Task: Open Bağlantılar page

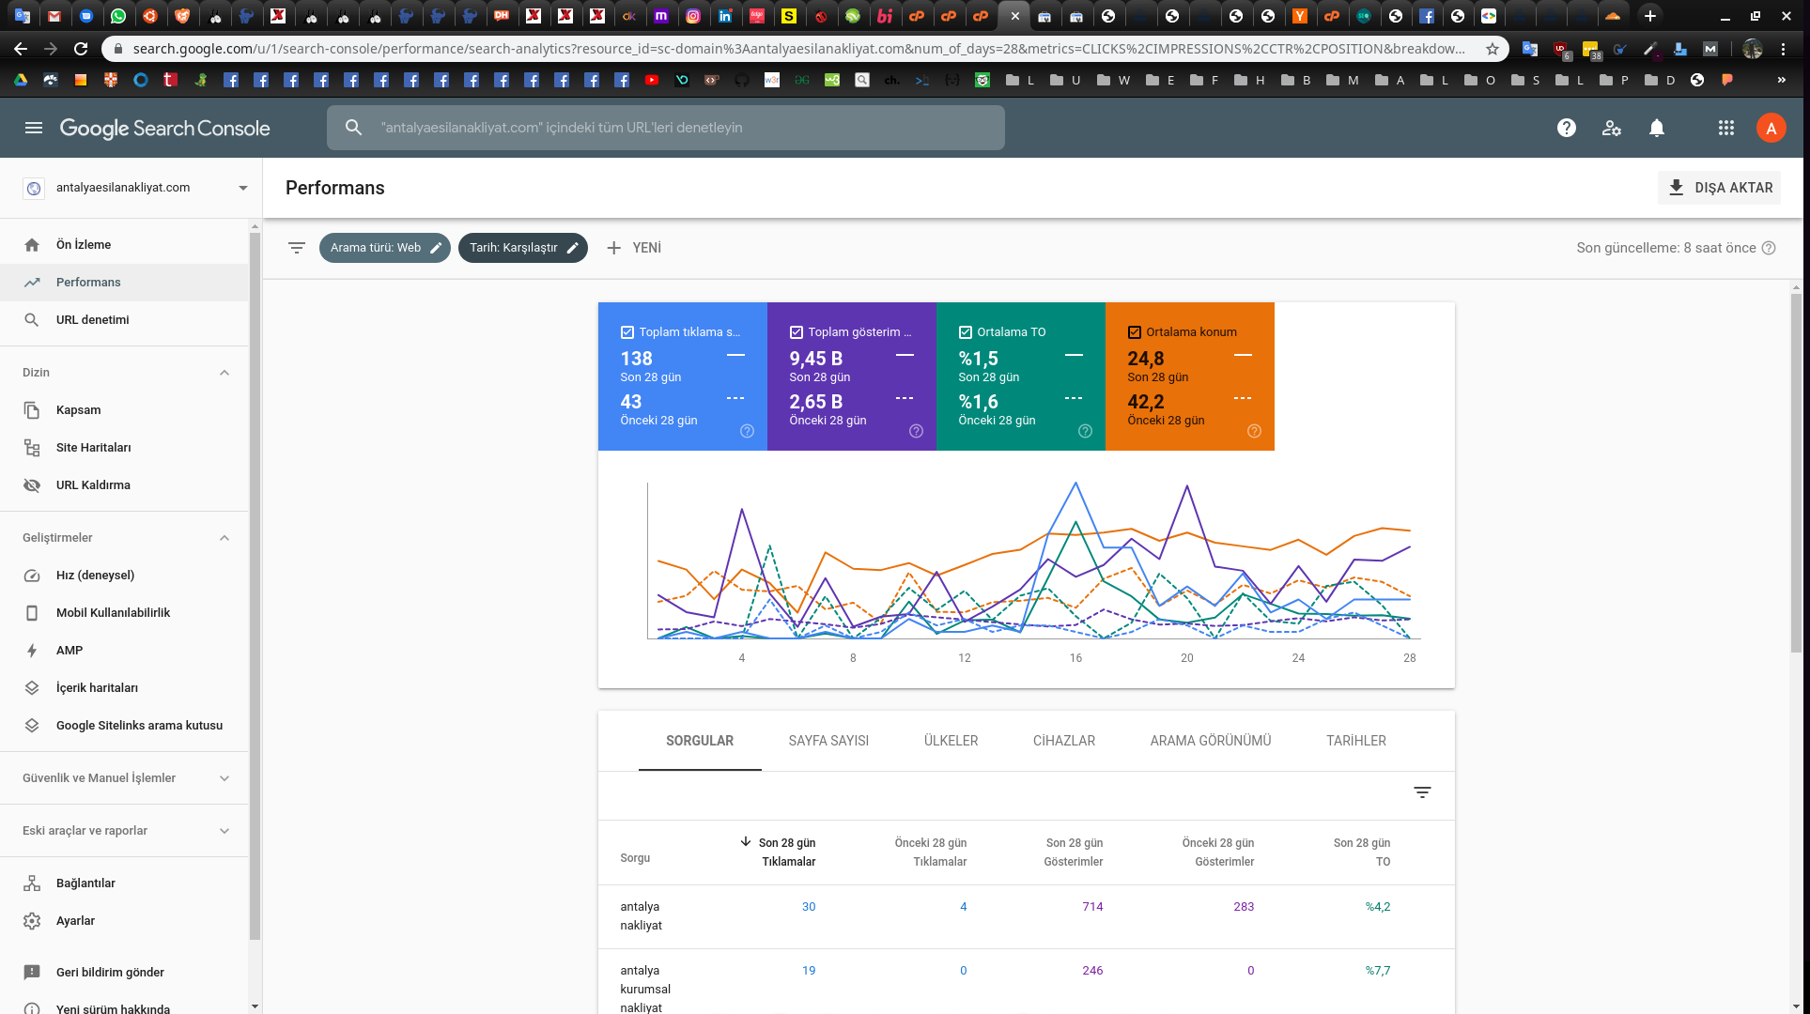Action: (x=125, y=883)
